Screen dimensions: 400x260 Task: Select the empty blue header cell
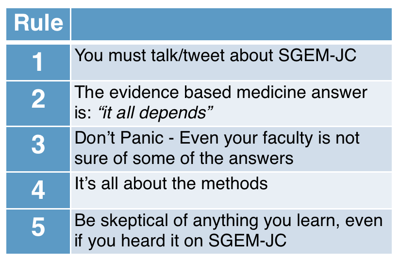tap(232, 24)
